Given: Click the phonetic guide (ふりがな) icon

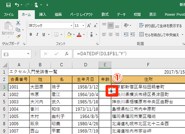Looking at the screenshot, I should click(x=91, y=34).
